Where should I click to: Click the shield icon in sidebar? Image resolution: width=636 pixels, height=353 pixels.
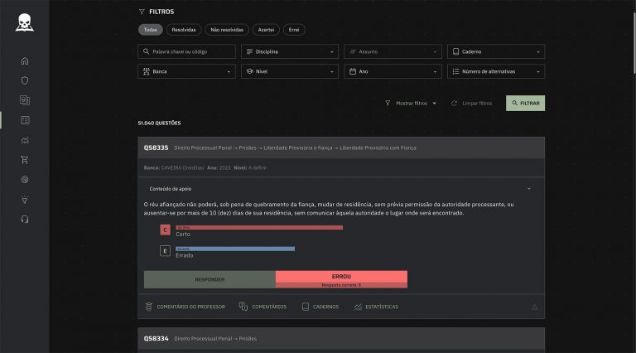pos(25,80)
